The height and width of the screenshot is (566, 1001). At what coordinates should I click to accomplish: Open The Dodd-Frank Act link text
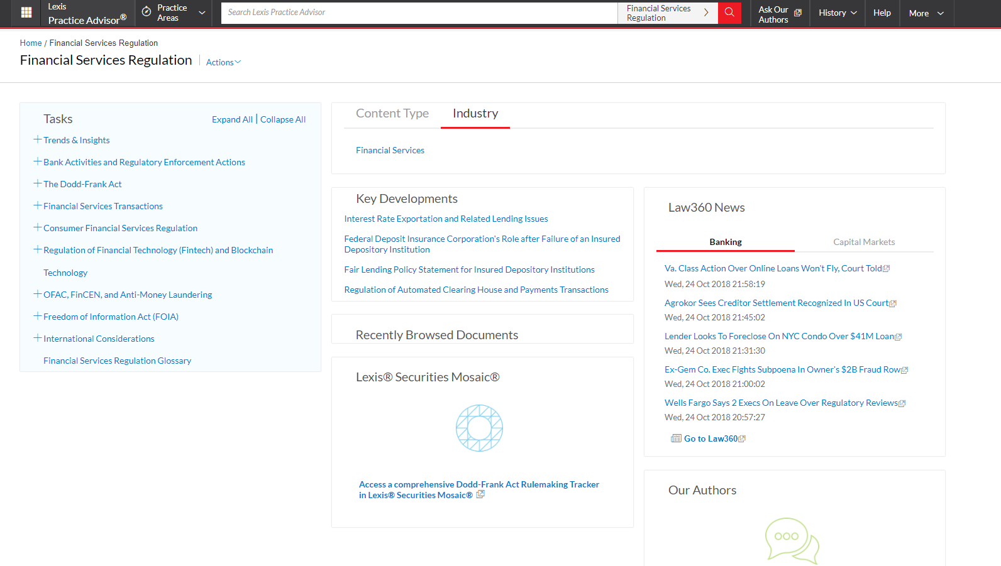(x=82, y=184)
